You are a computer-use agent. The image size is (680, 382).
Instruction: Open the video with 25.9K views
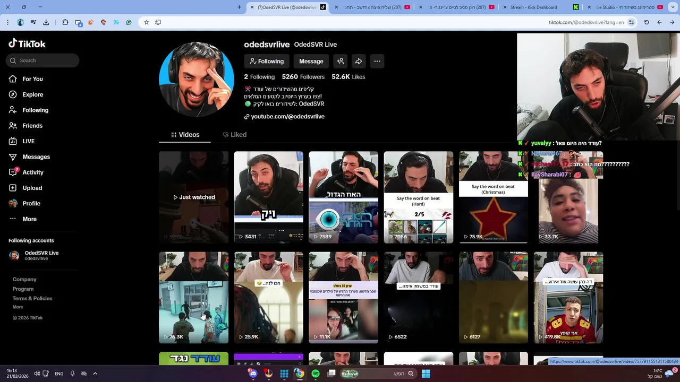[x=269, y=298]
